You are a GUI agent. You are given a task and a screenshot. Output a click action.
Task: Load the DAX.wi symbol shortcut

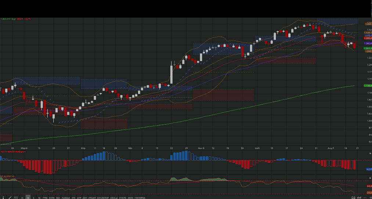(x=114, y=198)
